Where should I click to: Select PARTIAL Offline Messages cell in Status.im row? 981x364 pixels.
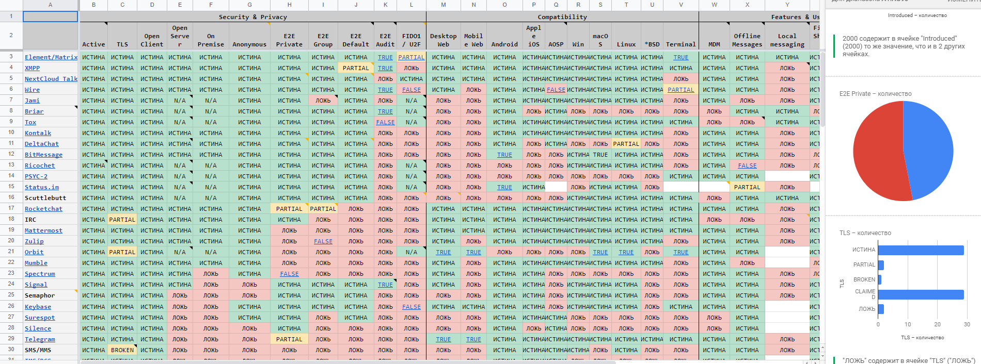pyautogui.click(x=747, y=187)
